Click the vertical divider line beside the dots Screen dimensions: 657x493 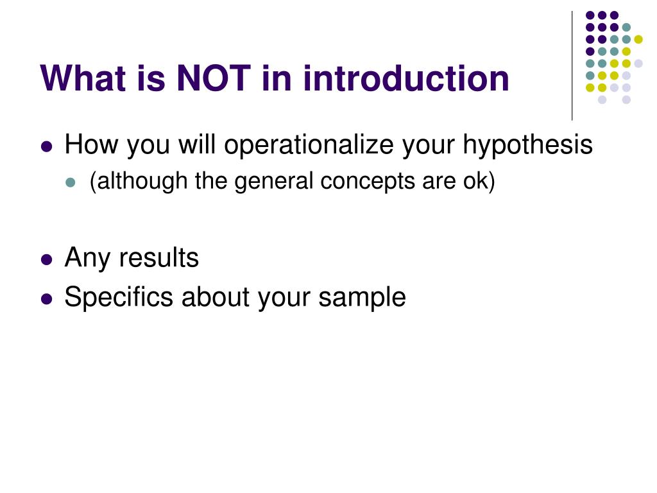click(x=572, y=66)
